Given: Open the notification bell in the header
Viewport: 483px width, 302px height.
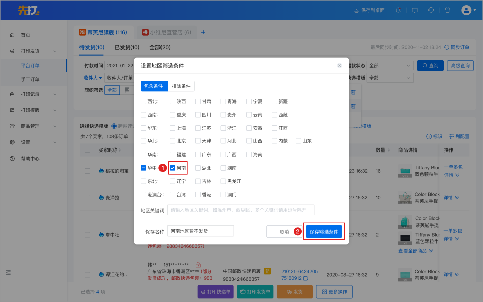Looking at the screenshot, I should [398, 10].
